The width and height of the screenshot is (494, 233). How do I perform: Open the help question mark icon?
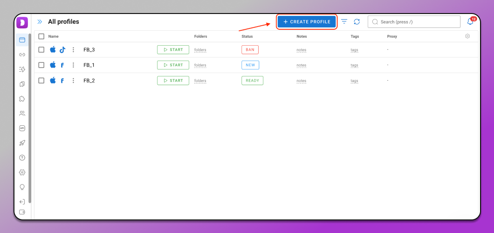(x=22, y=158)
